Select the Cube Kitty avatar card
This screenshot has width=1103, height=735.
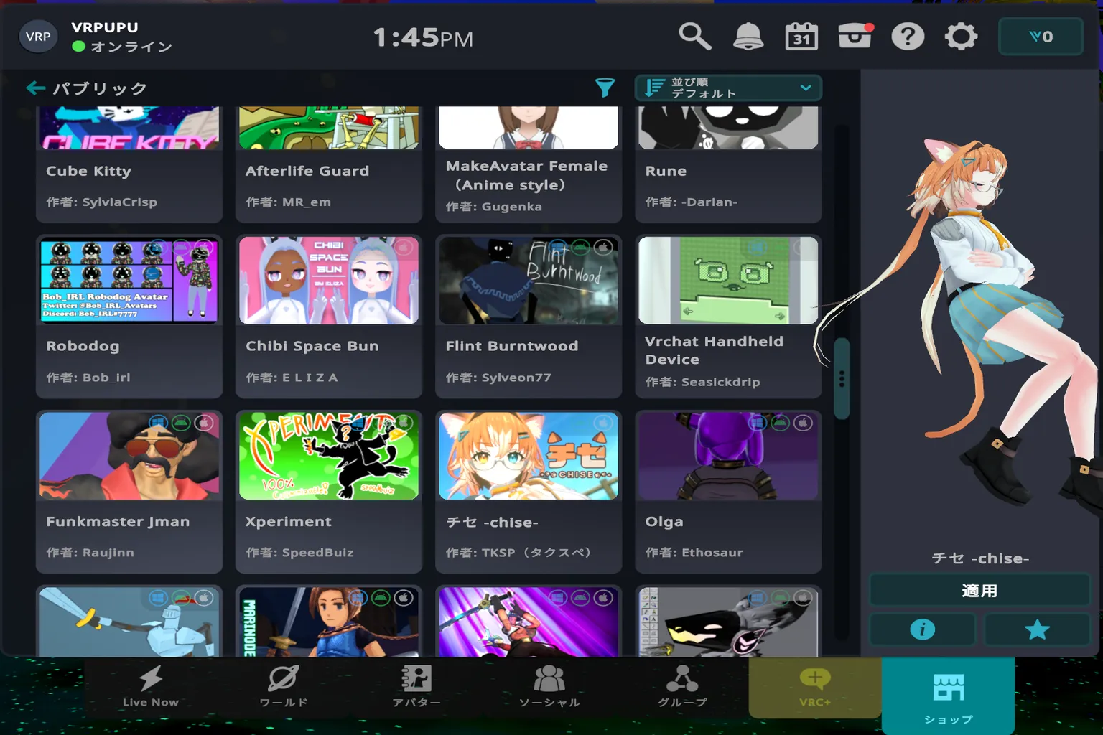(x=129, y=164)
